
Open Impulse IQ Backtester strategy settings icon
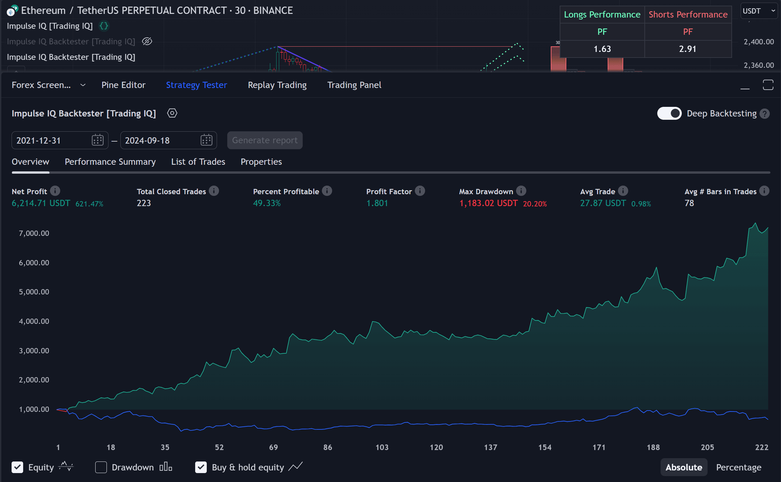[x=172, y=113]
